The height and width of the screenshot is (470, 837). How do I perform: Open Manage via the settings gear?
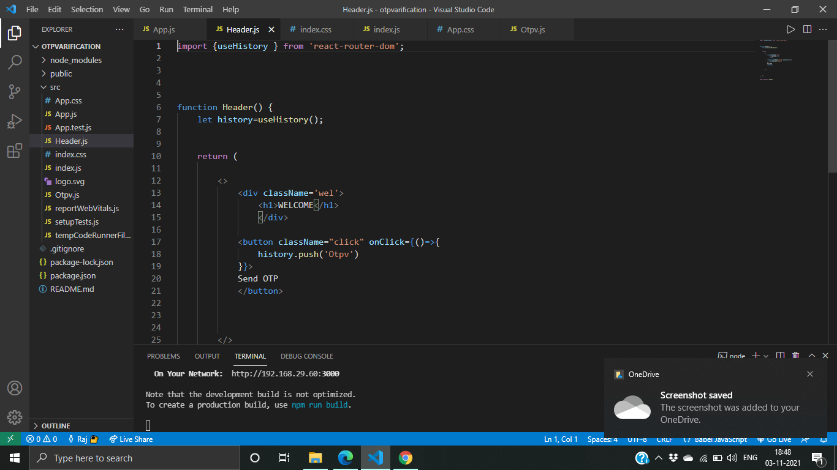tap(15, 417)
